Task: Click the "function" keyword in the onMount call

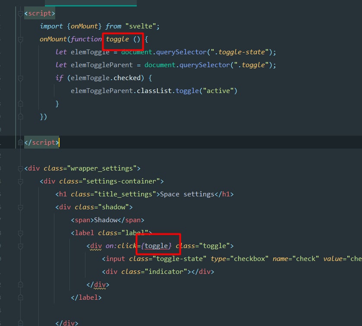Action: click(x=86, y=39)
